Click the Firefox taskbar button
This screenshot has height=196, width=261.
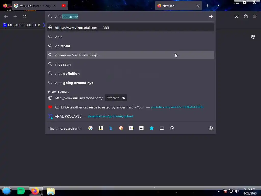(36, 191)
